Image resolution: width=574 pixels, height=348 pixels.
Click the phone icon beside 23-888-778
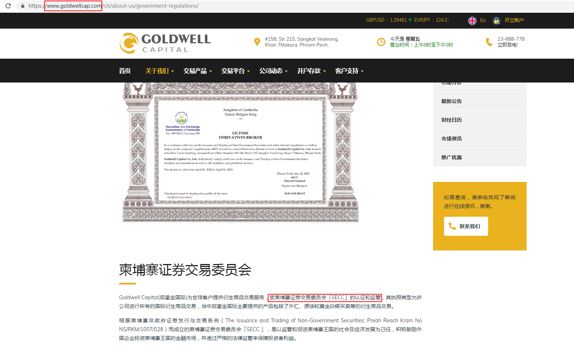[489, 42]
